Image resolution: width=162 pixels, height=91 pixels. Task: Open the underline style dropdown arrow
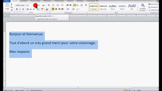pyautogui.click(x=25, y=9)
